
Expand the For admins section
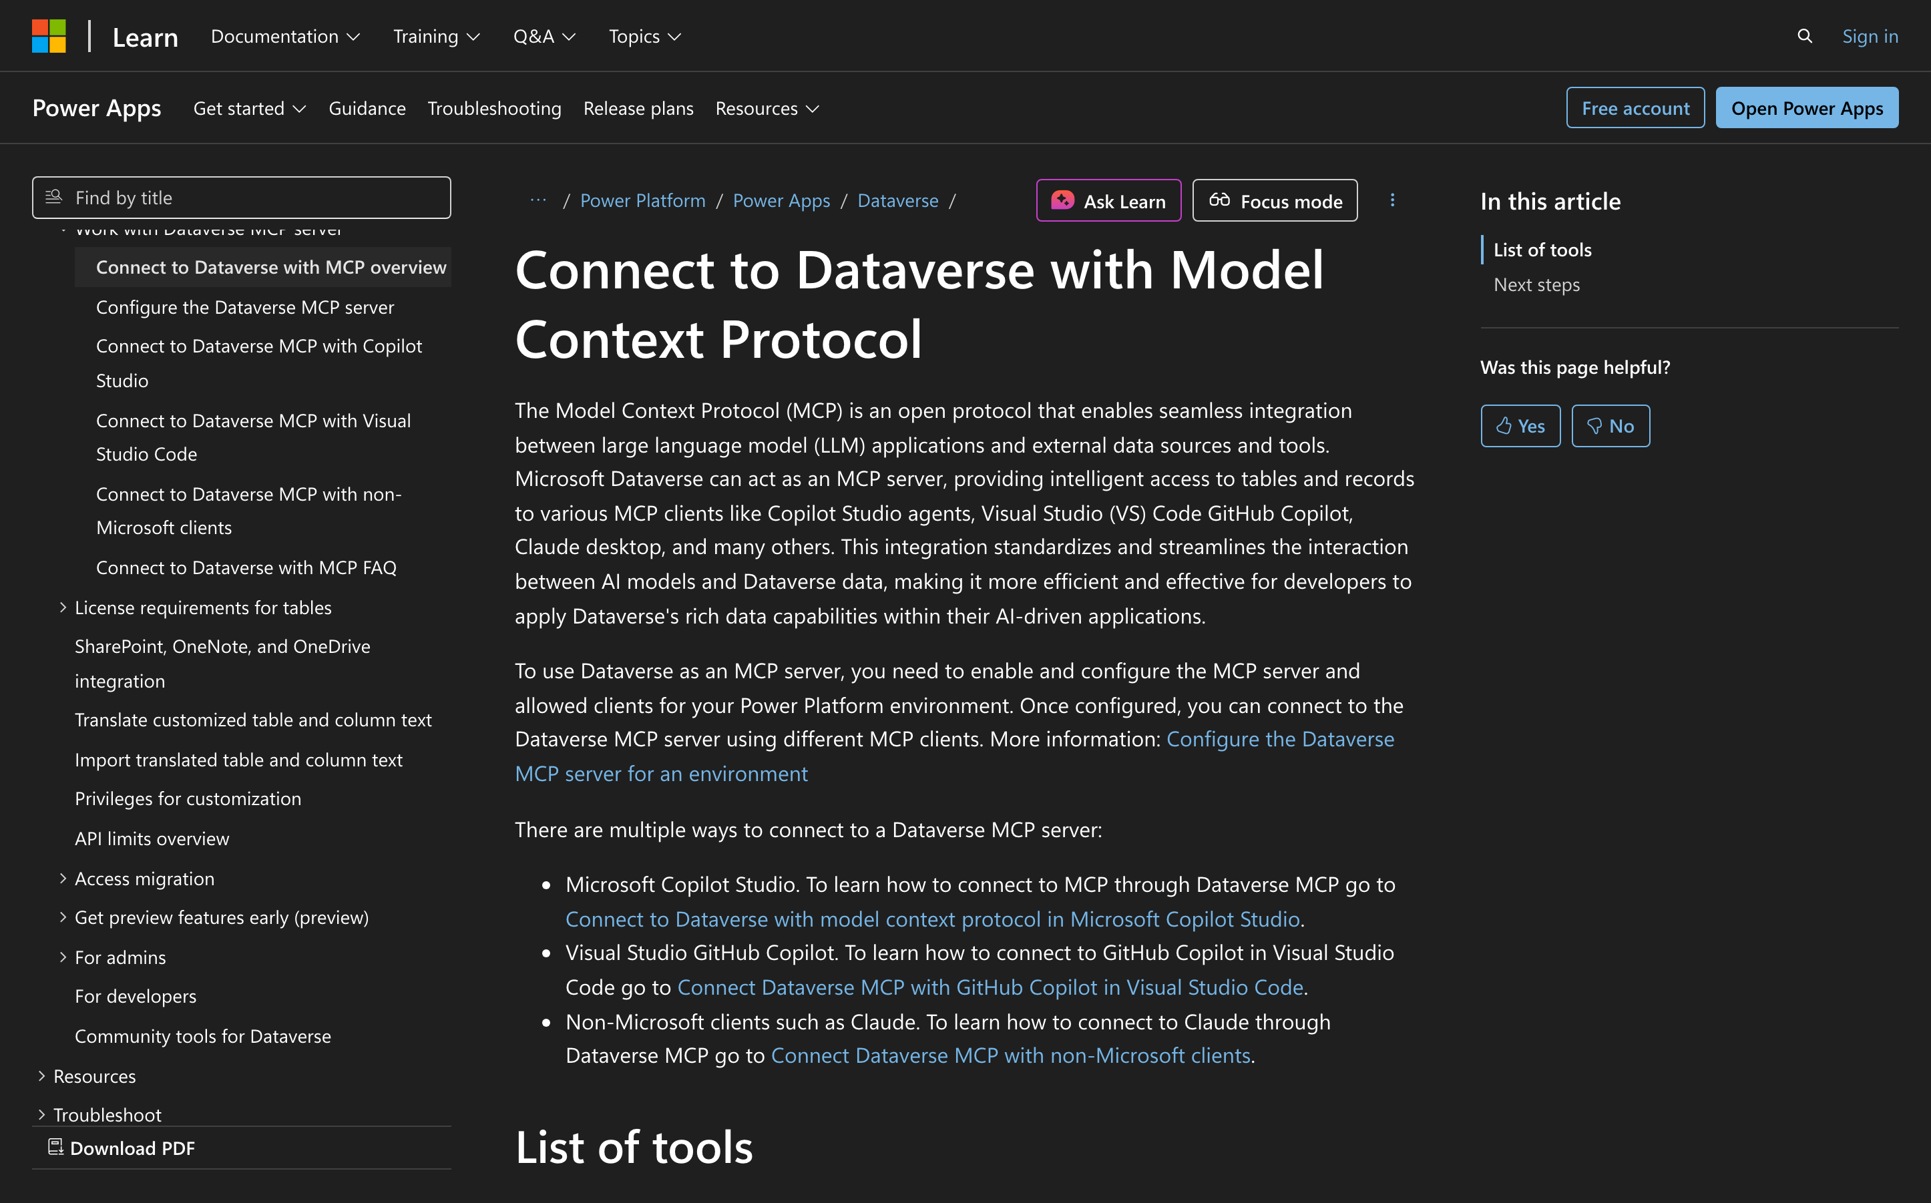click(x=63, y=957)
